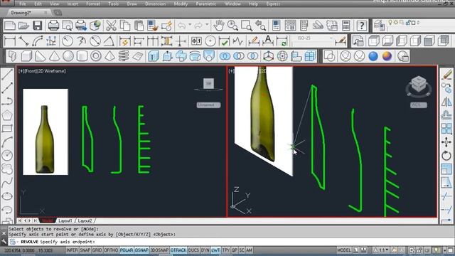Click the Save floppy disk icon
This screenshot has height=256, width=455.
[x=38, y=26]
